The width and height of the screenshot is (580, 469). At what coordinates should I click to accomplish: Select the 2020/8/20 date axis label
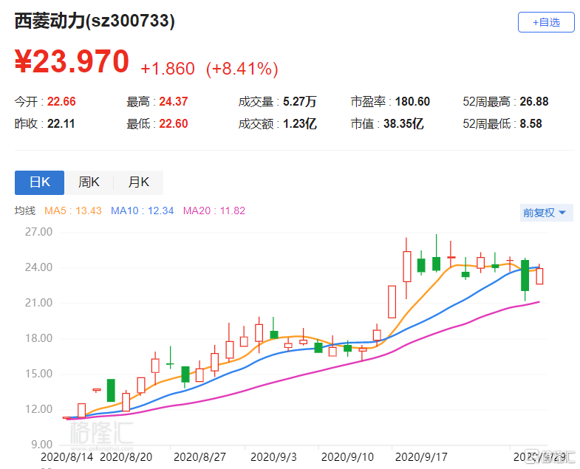[x=126, y=457]
